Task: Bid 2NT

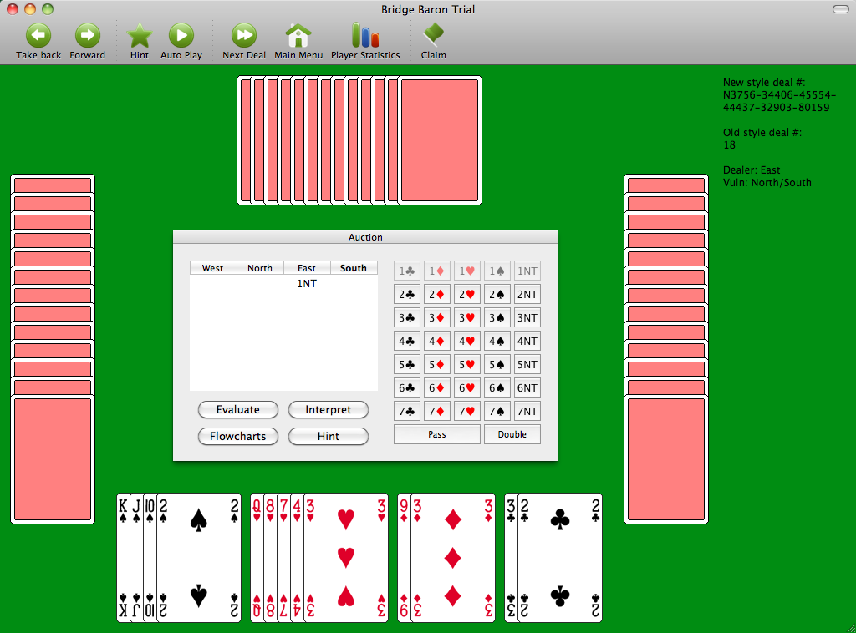Action: pos(527,295)
